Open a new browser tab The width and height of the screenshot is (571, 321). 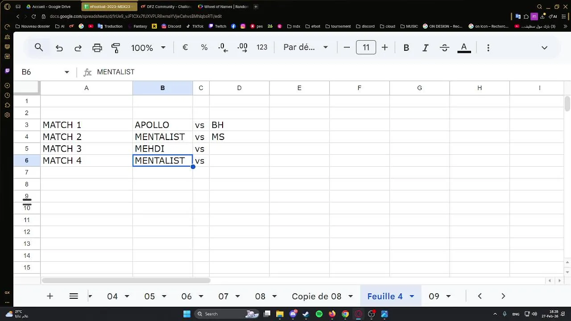[256, 7]
